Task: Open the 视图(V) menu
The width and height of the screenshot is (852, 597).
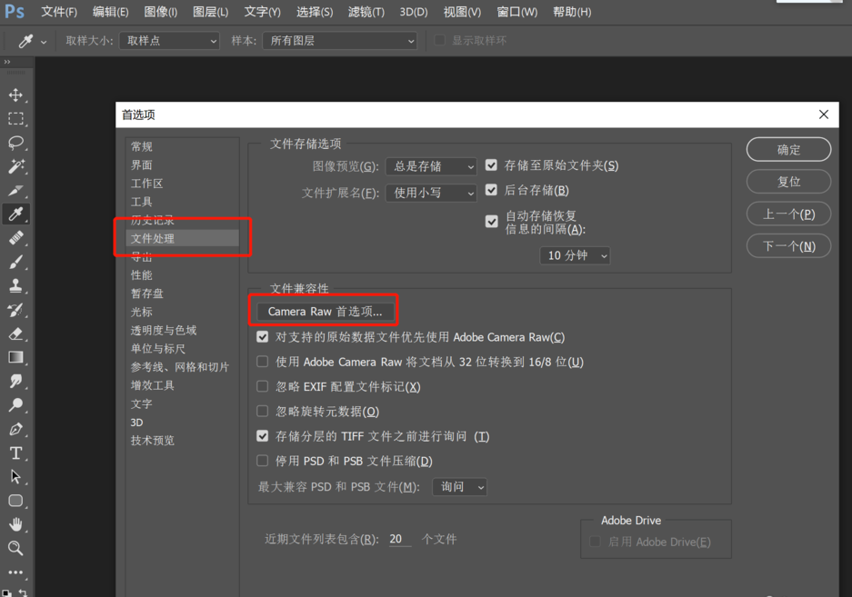Action: tap(463, 12)
